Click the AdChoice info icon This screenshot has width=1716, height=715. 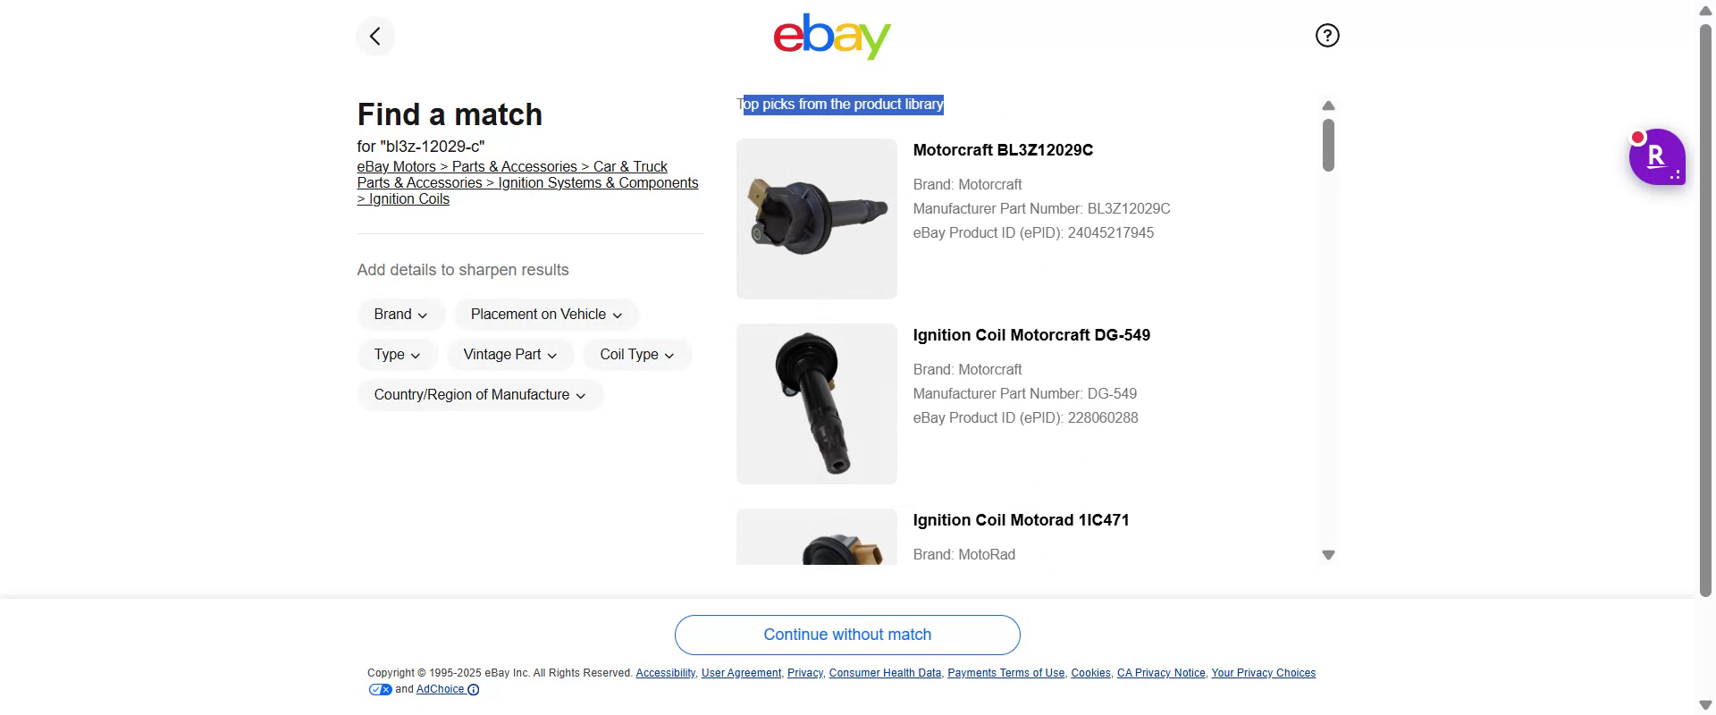474,690
